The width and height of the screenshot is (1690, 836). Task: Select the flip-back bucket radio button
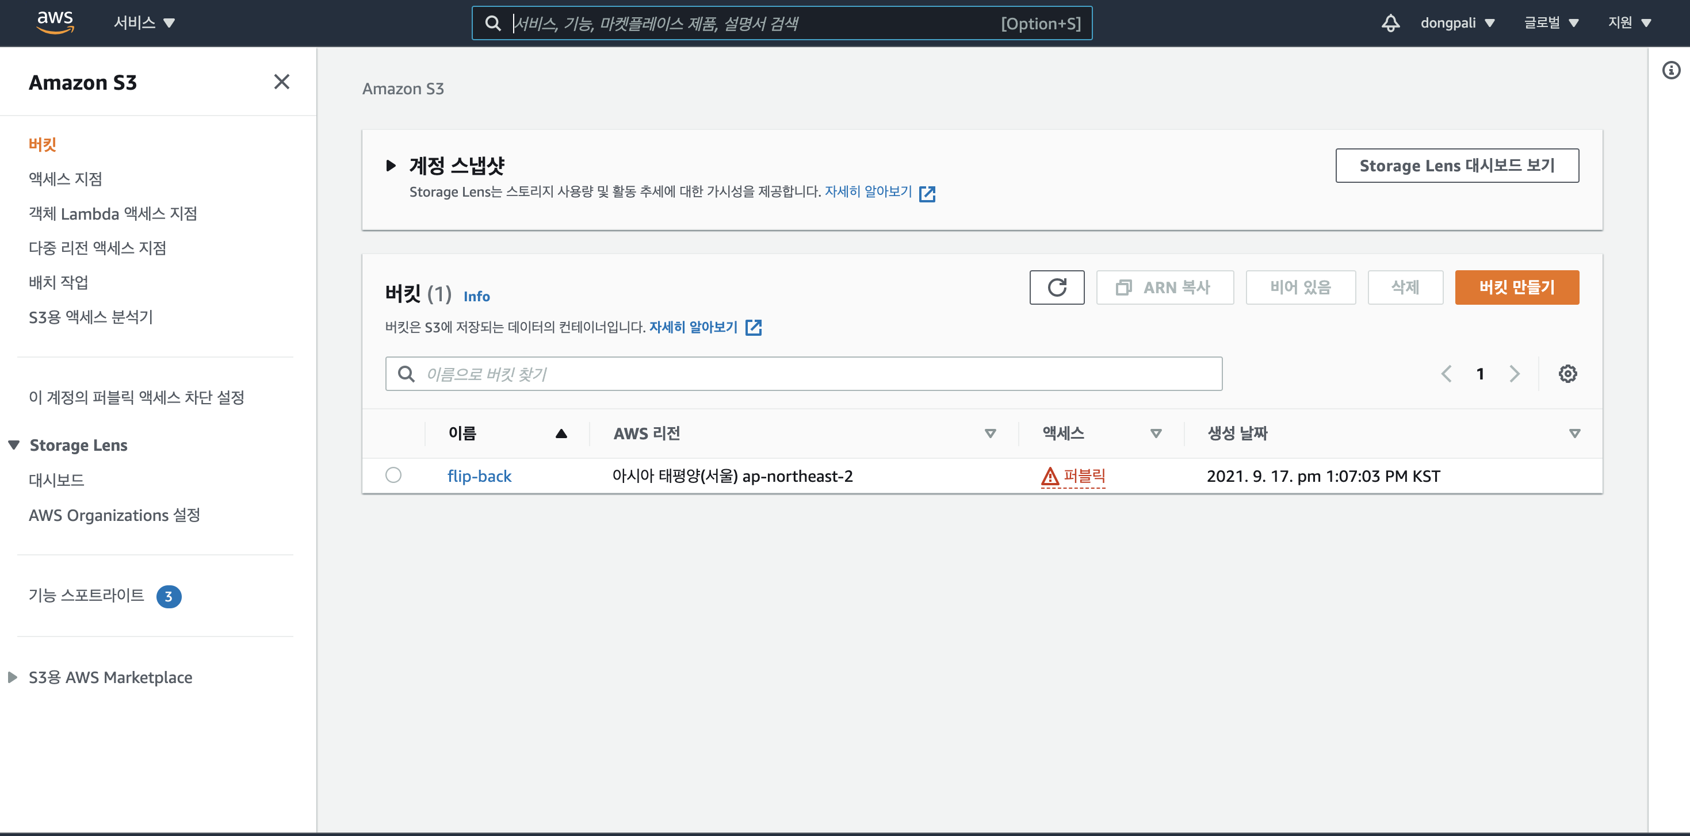point(393,475)
